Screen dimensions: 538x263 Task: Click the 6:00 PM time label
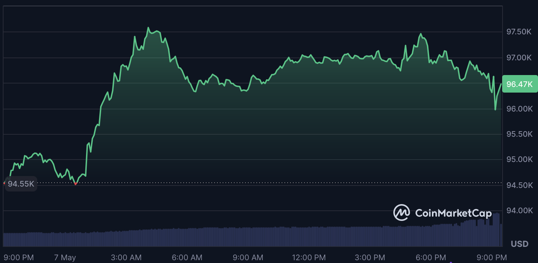click(x=431, y=257)
